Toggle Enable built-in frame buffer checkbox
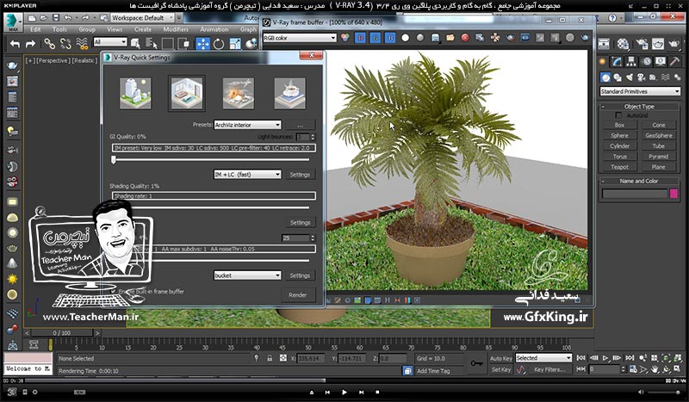Screen dimensions: 689x402 pos(114,291)
